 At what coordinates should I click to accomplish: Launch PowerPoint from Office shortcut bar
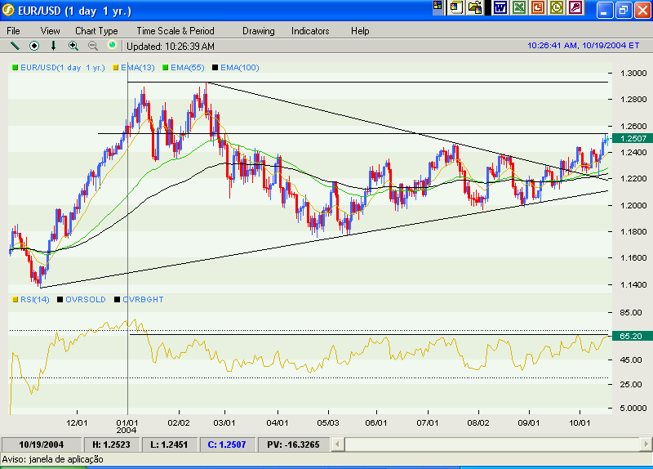[x=537, y=8]
